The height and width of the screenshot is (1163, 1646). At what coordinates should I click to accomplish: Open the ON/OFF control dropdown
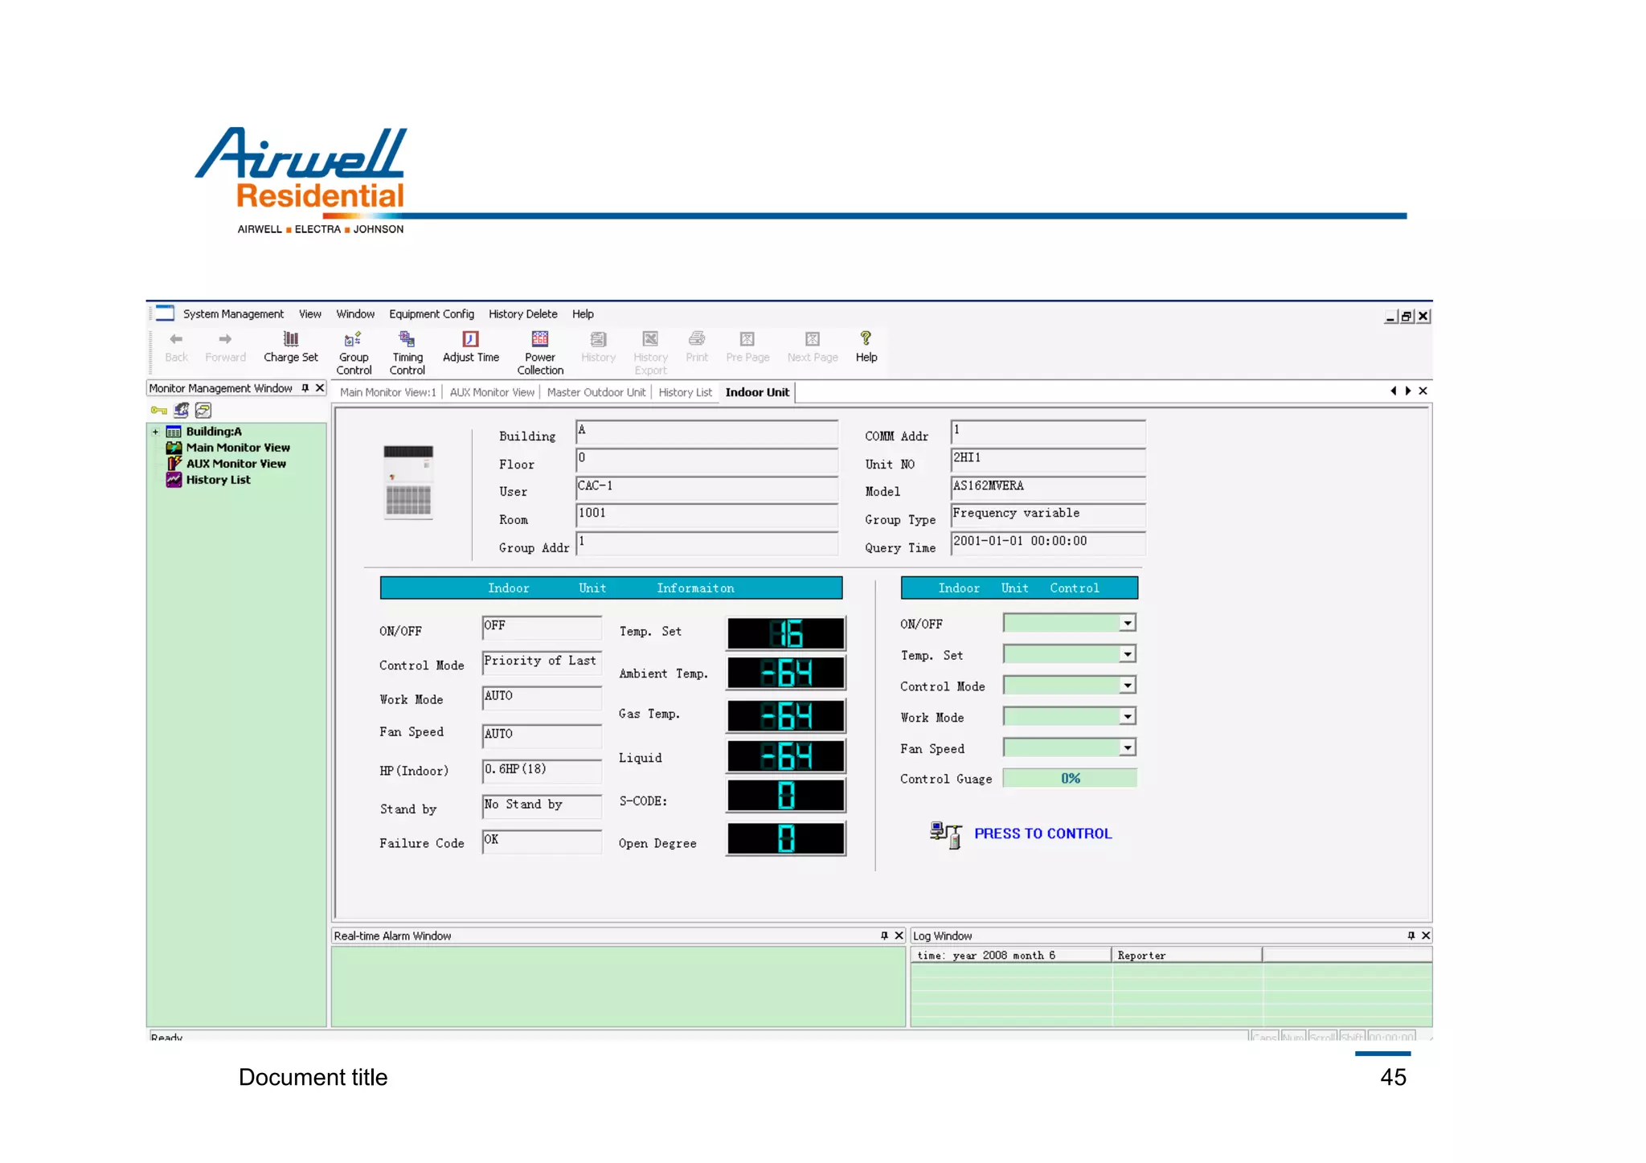pos(1127,624)
